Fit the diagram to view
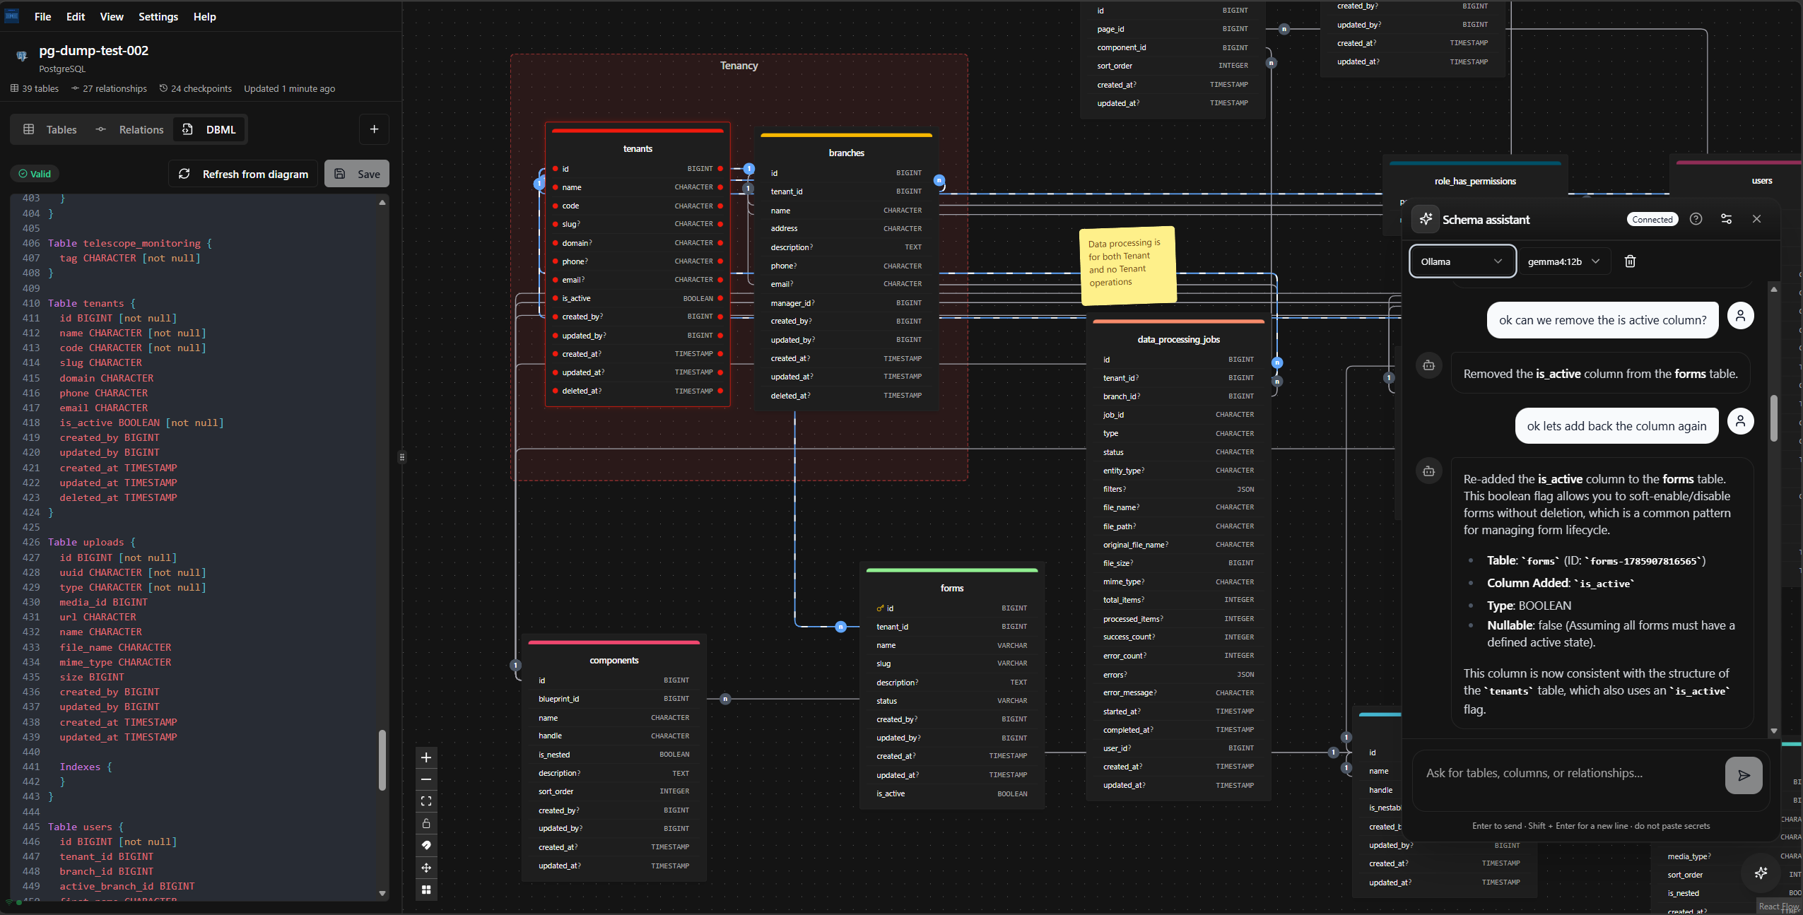 (426, 801)
